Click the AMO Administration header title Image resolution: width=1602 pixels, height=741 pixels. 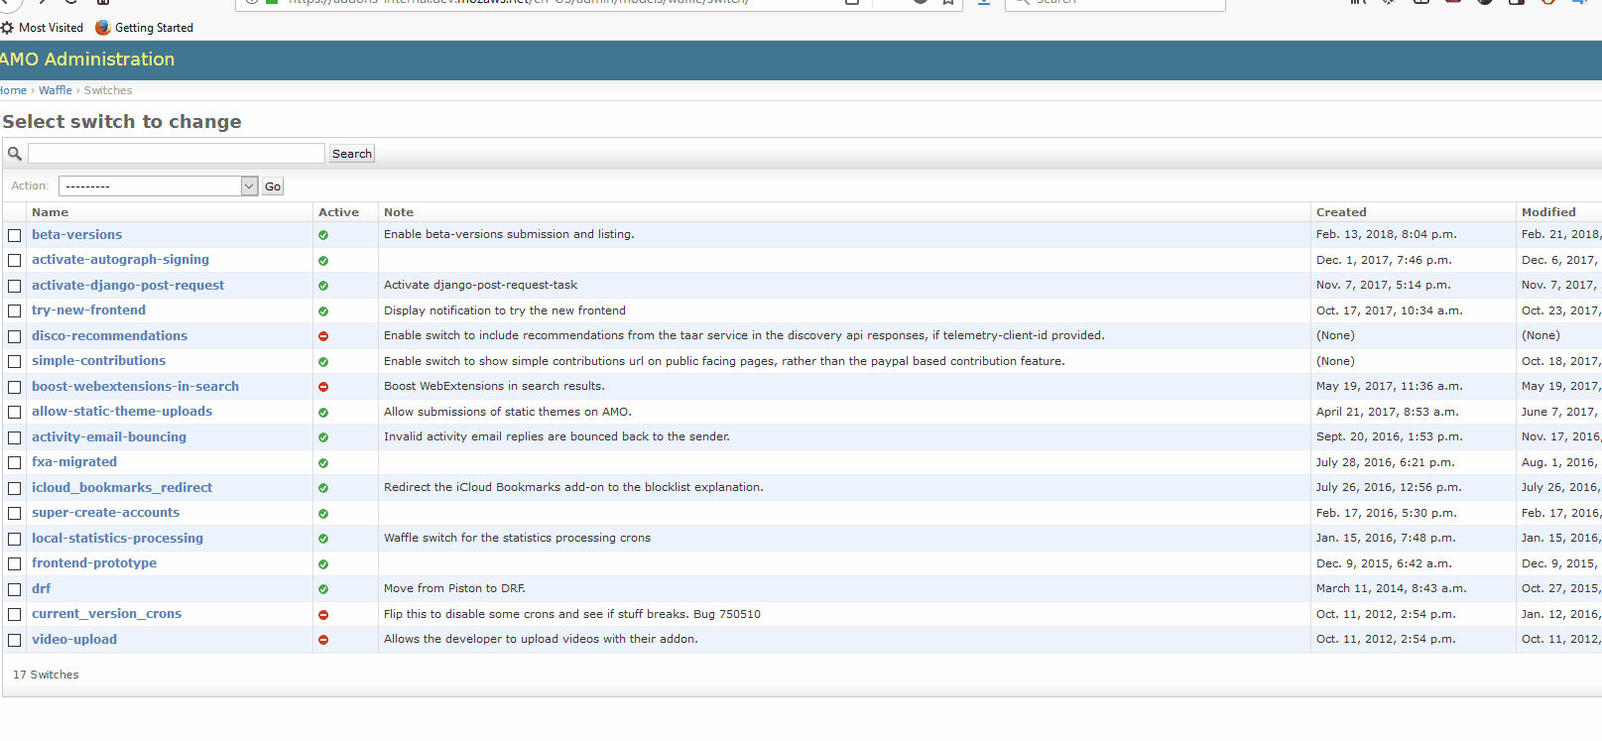coord(87,60)
